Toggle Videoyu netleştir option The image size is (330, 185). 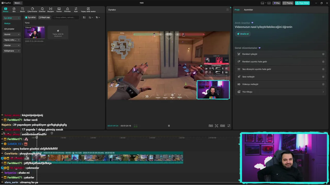click(x=323, y=84)
